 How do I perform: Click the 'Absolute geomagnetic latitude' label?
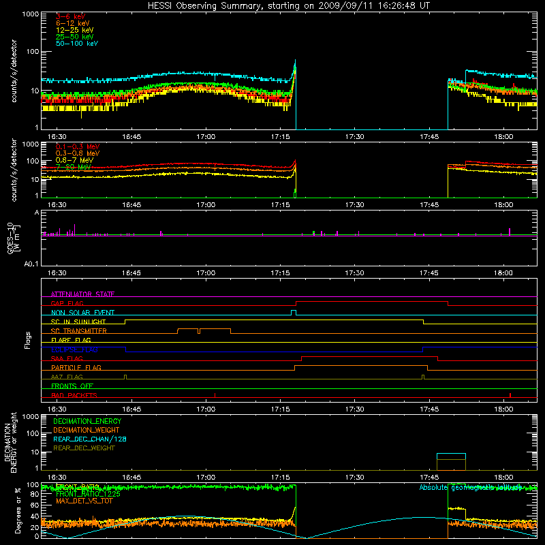(471, 487)
